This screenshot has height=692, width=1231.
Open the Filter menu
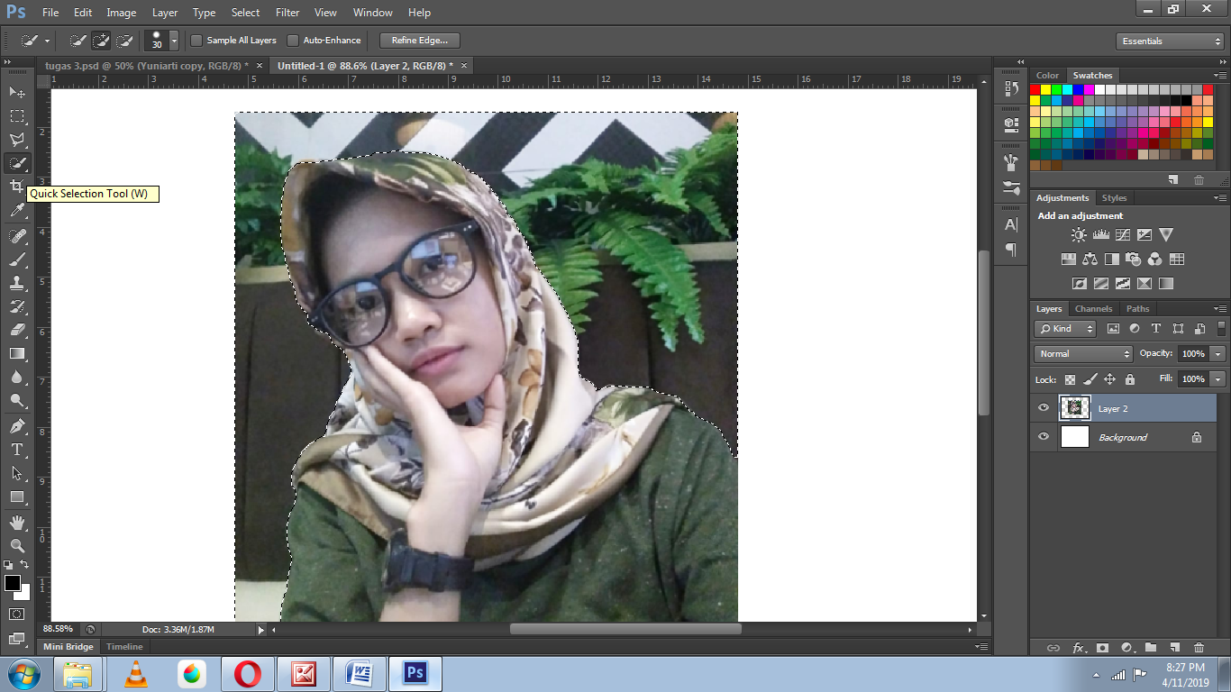point(287,12)
